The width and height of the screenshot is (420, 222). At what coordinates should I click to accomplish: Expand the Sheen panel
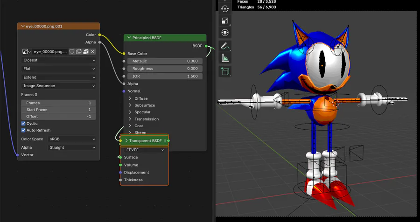[x=130, y=132]
